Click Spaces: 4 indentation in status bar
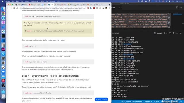This screenshot has width=184, height=103. pos(148,102)
